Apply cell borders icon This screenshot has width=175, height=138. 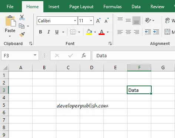click(x=73, y=32)
